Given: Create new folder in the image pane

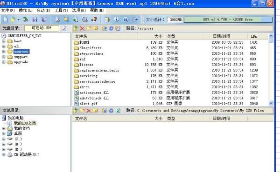Looking at the screenshot, I should [89, 28].
